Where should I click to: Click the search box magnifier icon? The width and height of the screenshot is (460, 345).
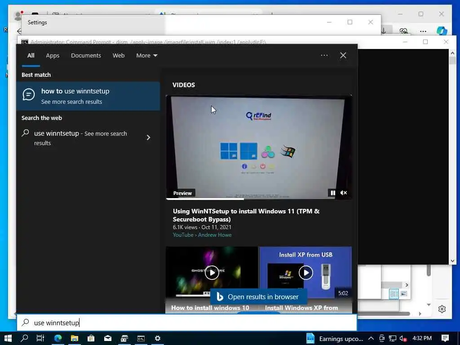pyautogui.click(x=26, y=323)
